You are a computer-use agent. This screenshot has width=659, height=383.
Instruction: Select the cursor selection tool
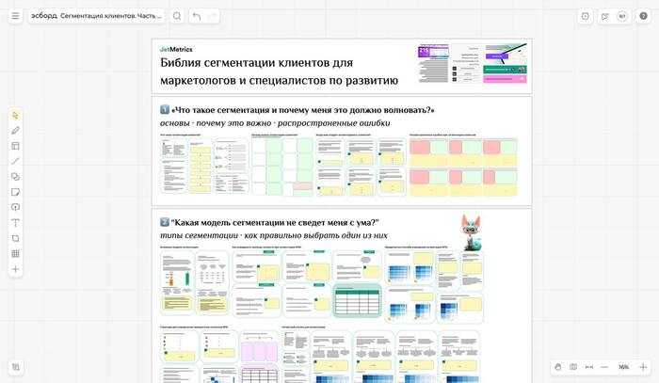tap(16, 115)
